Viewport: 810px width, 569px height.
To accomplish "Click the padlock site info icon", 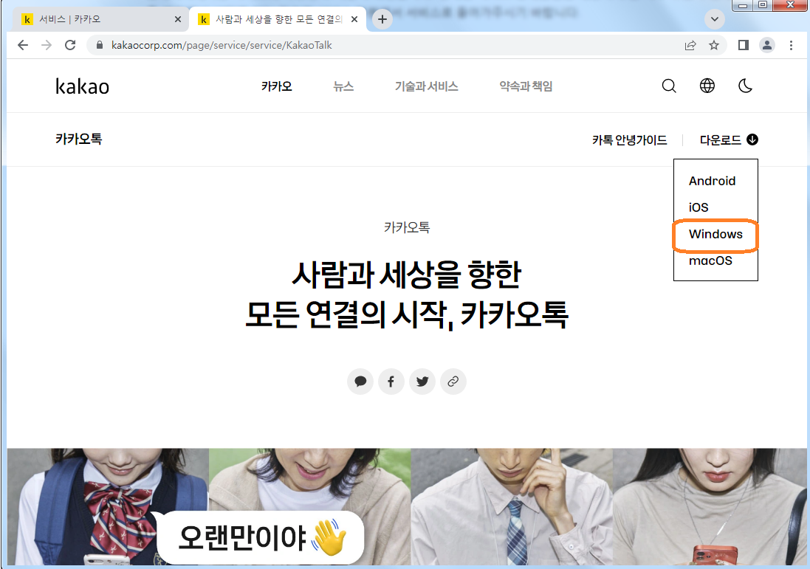I will pyautogui.click(x=100, y=46).
